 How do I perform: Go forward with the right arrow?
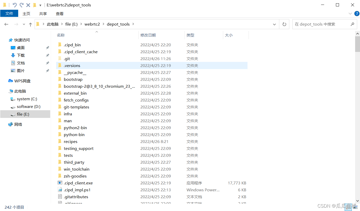[x=16, y=24]
